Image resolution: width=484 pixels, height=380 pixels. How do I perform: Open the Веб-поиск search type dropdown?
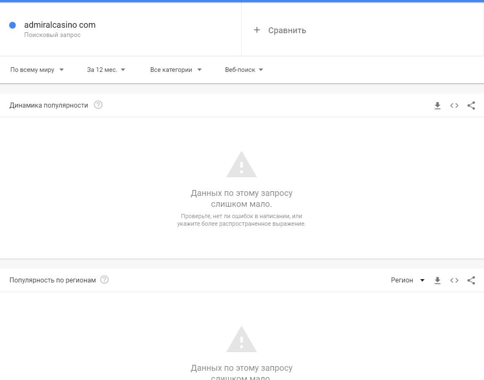(x=244, y=70)
